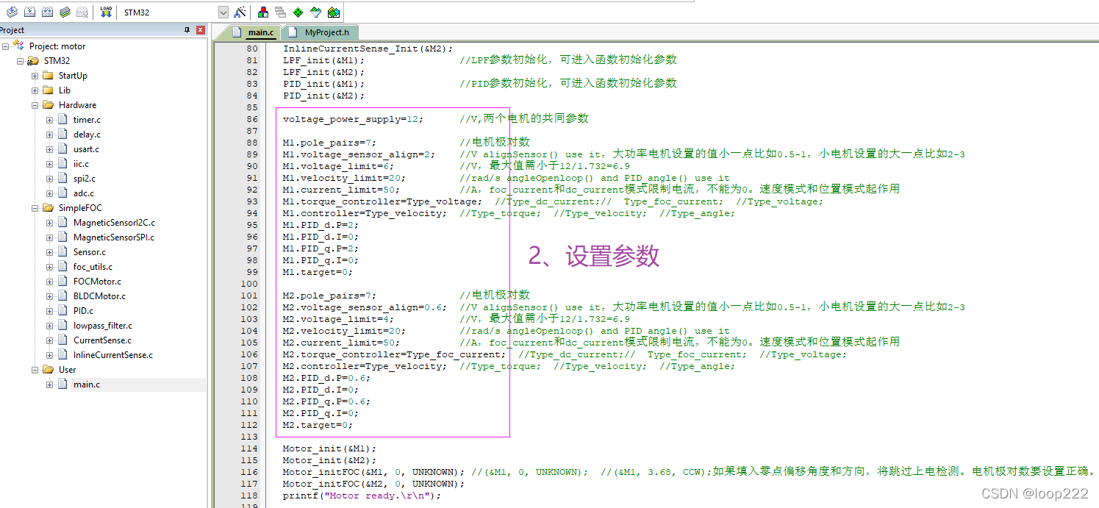Select lowpass_filter.c in the project tree

point(103,326)
